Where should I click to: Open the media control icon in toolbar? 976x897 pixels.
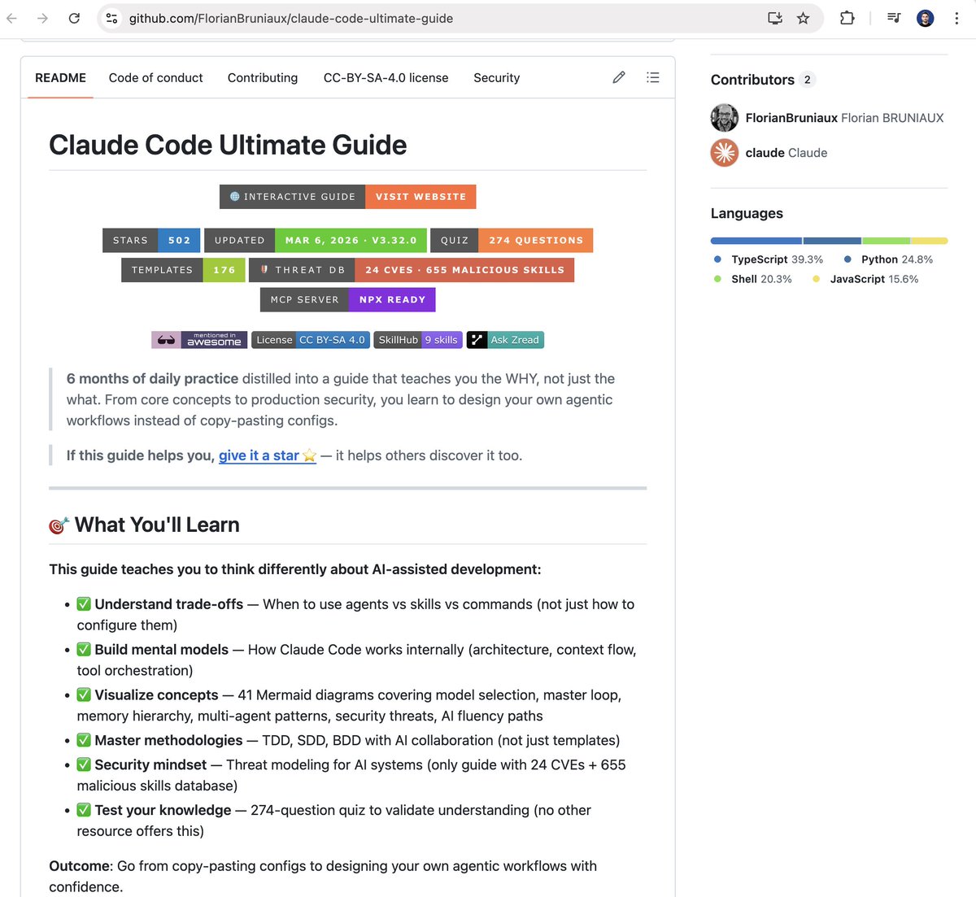tap(894, 18)
